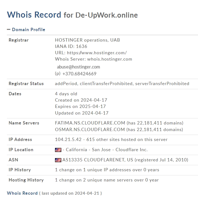Click the abuse@hostinger.com email
This screenshot has width=198, height=198.
(x=78, y=67)
